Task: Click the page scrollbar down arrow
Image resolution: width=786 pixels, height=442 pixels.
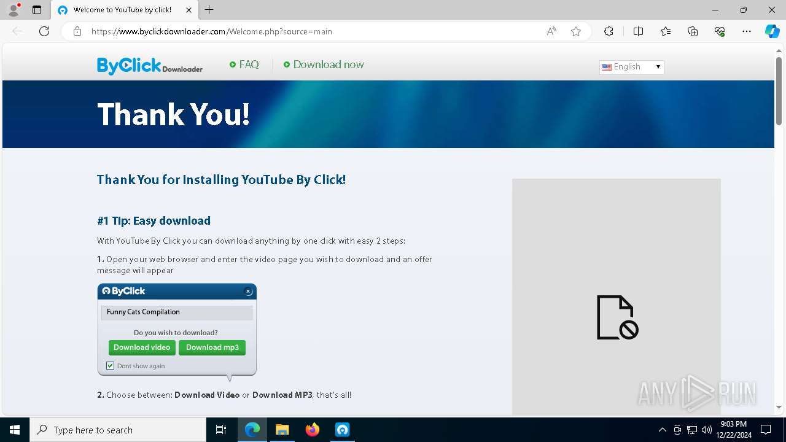Action: (779, 408)
